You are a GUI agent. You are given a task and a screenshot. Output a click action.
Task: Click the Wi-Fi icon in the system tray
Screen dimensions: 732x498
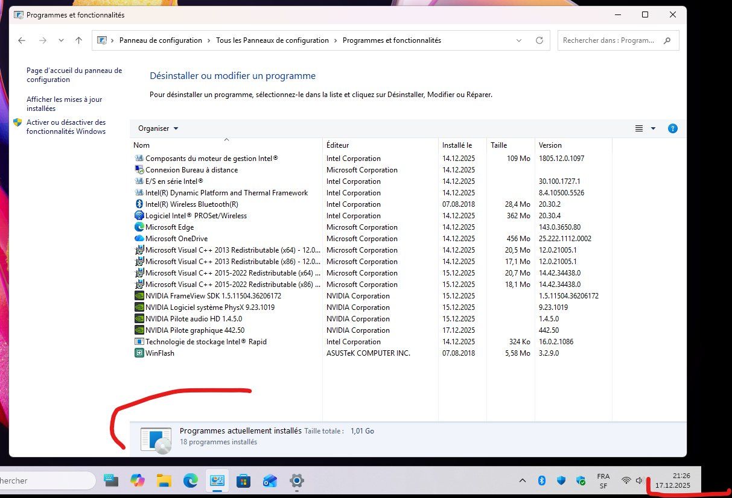[626, 481]
